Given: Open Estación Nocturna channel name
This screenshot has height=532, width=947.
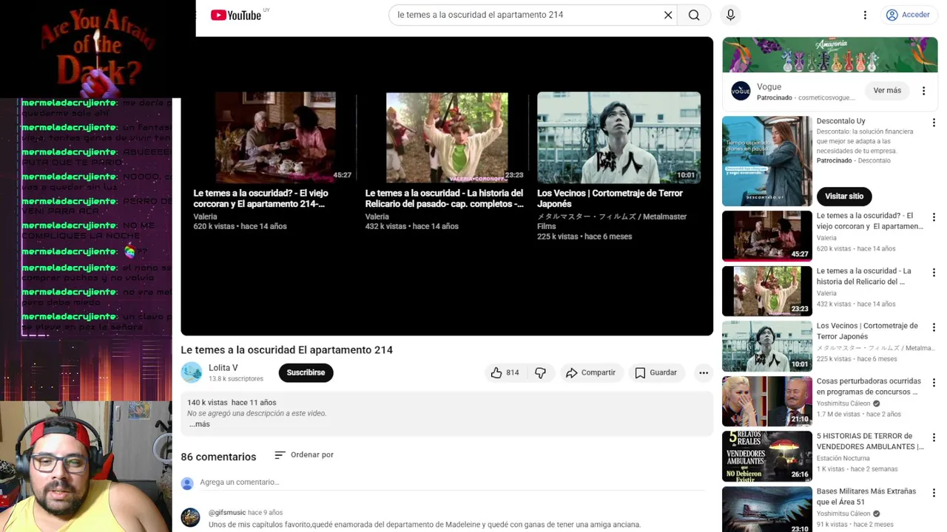Looking at the screenshot, I should point(843,458).
